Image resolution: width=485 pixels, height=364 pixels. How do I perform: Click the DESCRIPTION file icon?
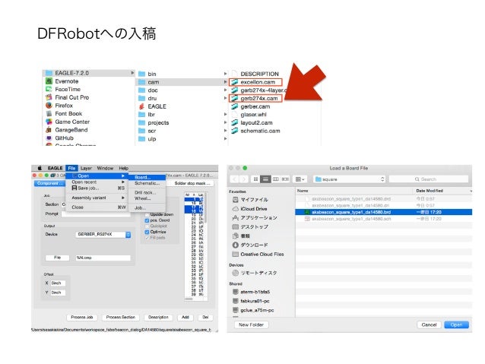tap(235, 74)
